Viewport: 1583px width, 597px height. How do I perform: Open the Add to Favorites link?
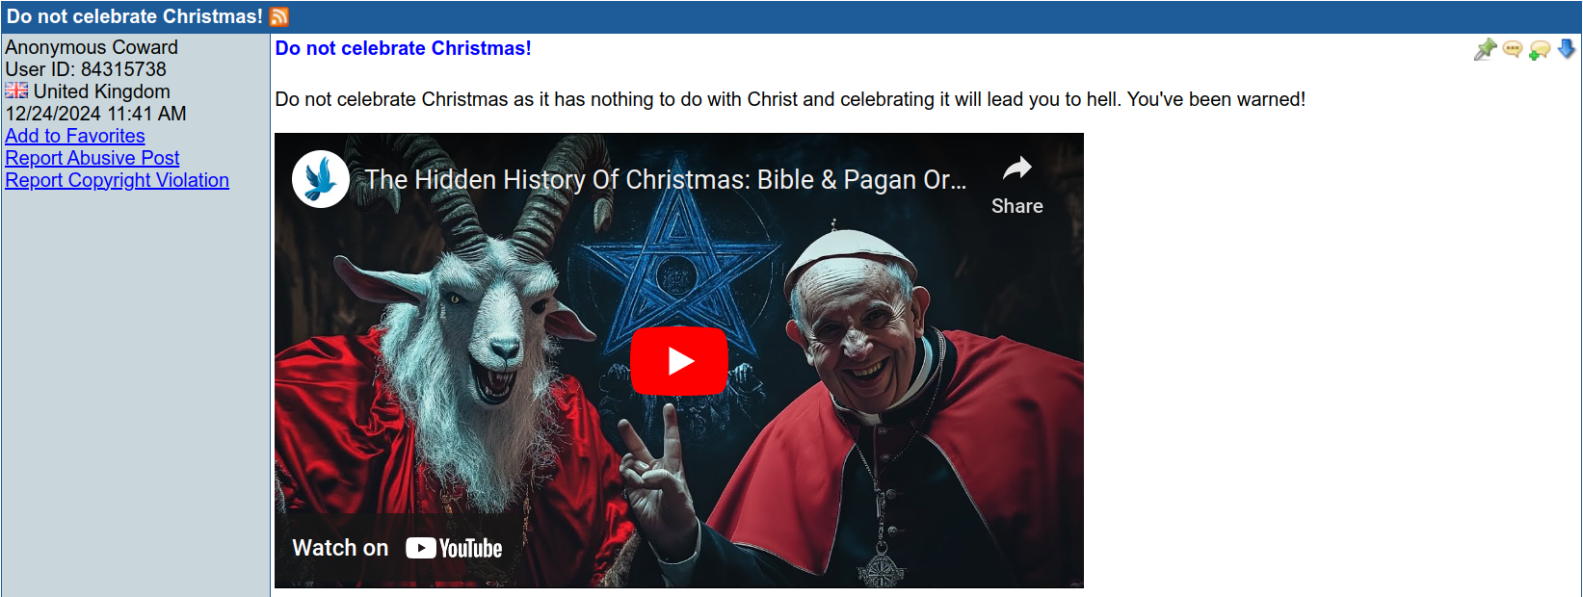(75, 136)
